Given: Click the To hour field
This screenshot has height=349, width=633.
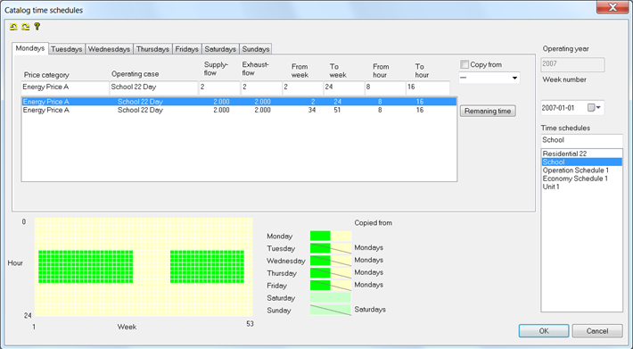Looking at the screenshot, I should tap(428, 87).
